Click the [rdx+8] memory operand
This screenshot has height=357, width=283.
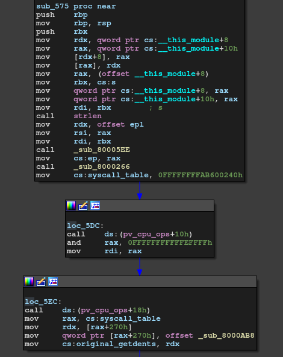coord(90,57)
